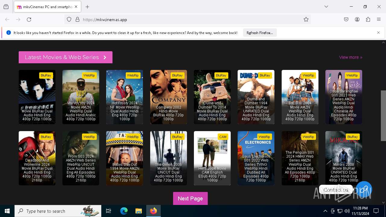Open Babys Day Out 1994 card
This screenshot has height=217, width=386.
coord(125,158)
